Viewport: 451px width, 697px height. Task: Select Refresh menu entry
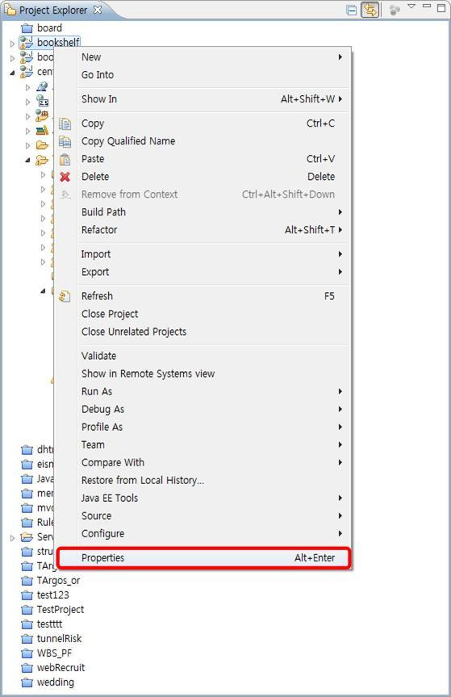[x=203, y=297]
